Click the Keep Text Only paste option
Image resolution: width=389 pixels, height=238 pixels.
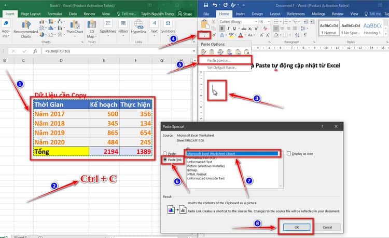click(246, 52)
